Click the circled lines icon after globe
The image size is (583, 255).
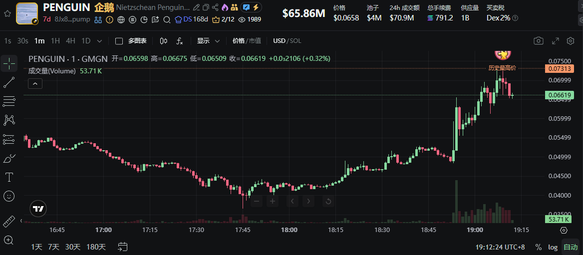click(x=132, y=19)
